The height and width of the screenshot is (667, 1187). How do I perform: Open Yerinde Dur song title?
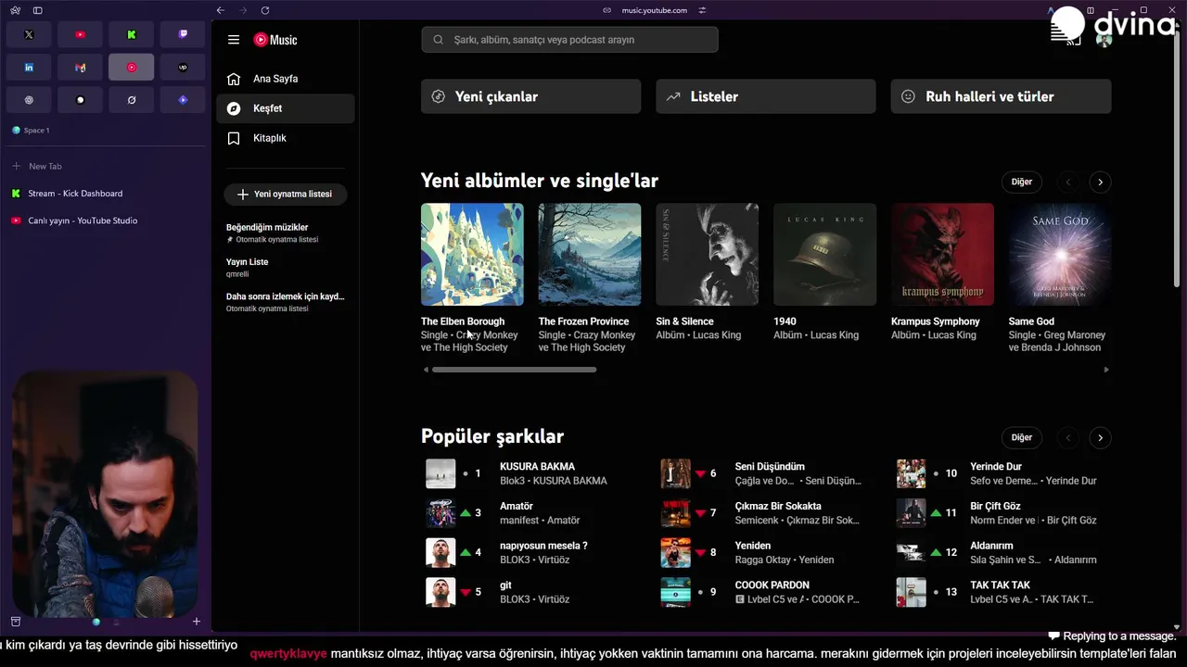(x=996, y=467)
